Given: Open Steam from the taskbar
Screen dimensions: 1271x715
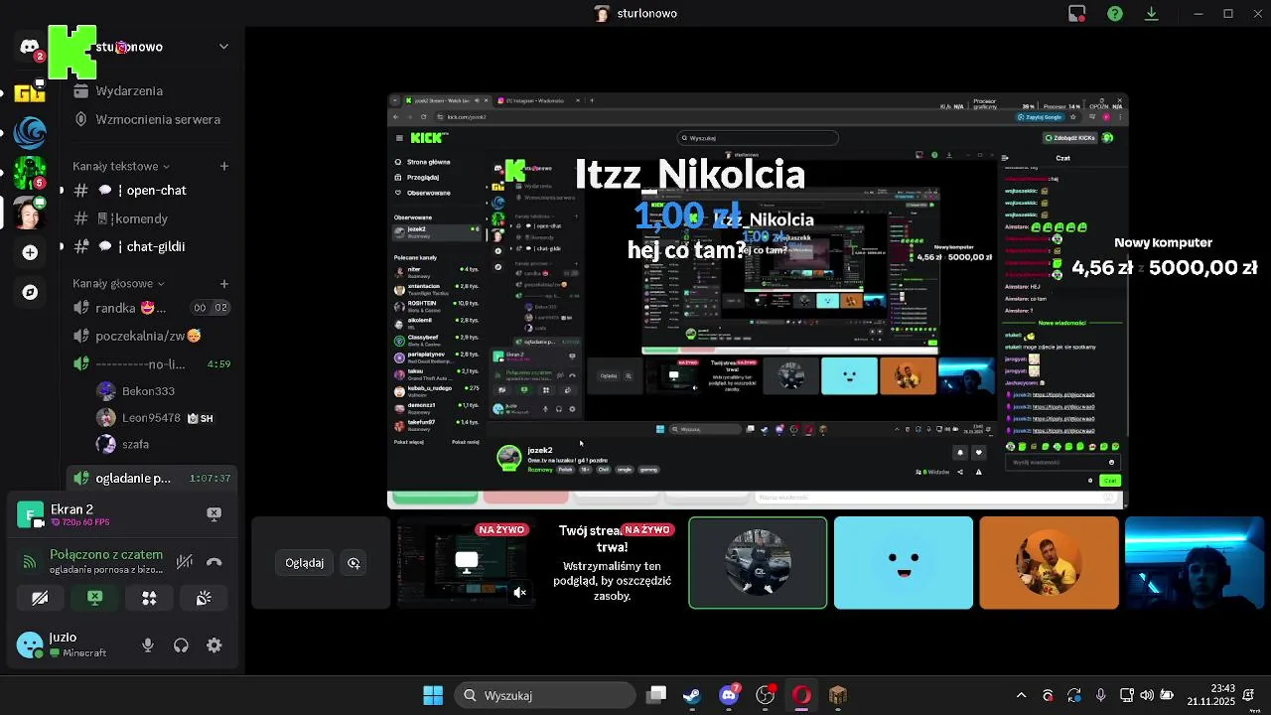Looking at the screenshot, I should click(x=692, y=695).
